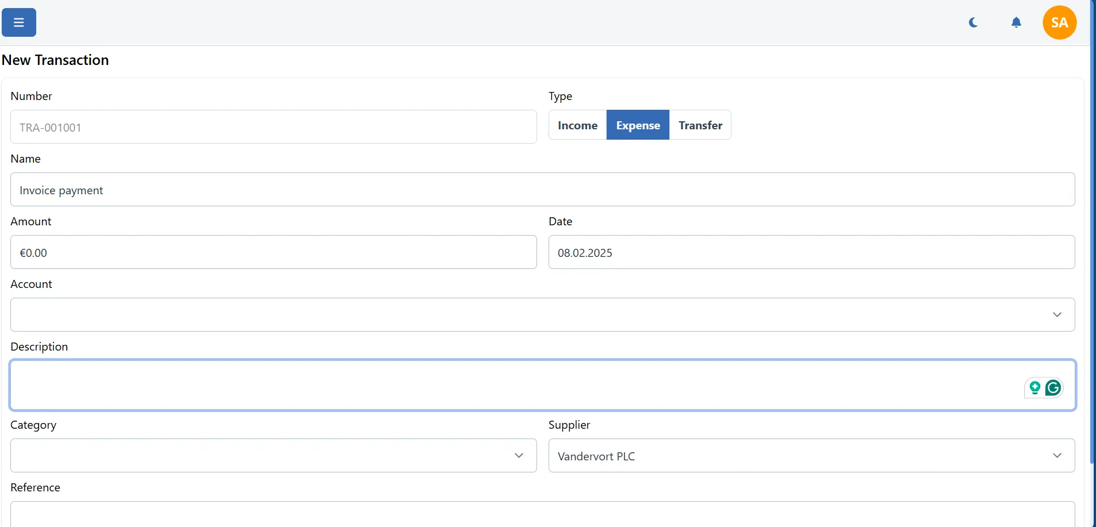The height and width of the screenshot is (527, 1096).
Task: Click the Number field with TRA-001001 placeholder
Action: [273, 126]
